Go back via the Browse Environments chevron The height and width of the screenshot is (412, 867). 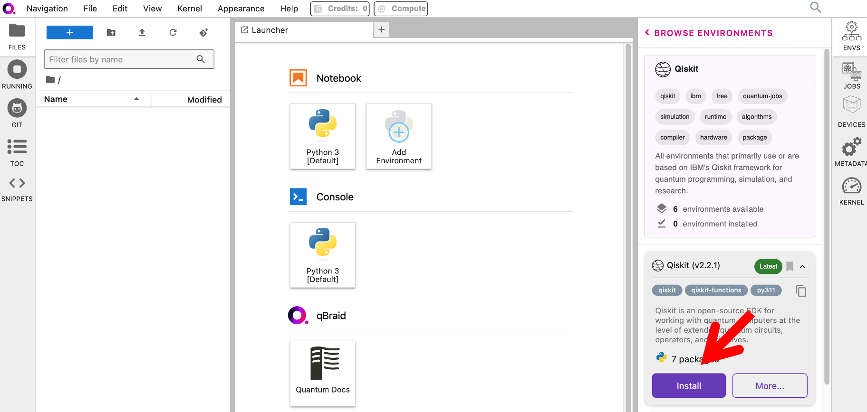(647, 33)
